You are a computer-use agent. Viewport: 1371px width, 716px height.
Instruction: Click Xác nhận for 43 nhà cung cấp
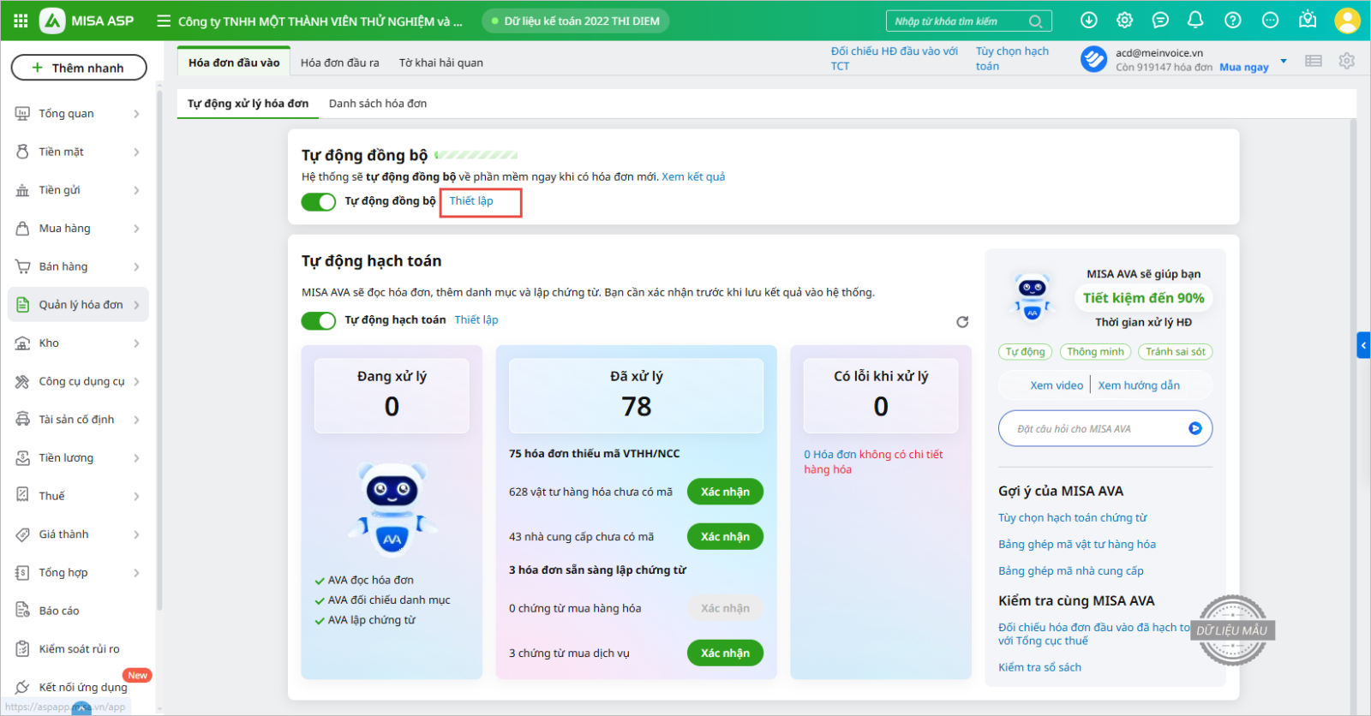tap(725, 537)
